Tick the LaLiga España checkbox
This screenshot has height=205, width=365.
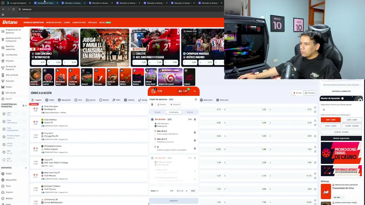tap(24, 144)
